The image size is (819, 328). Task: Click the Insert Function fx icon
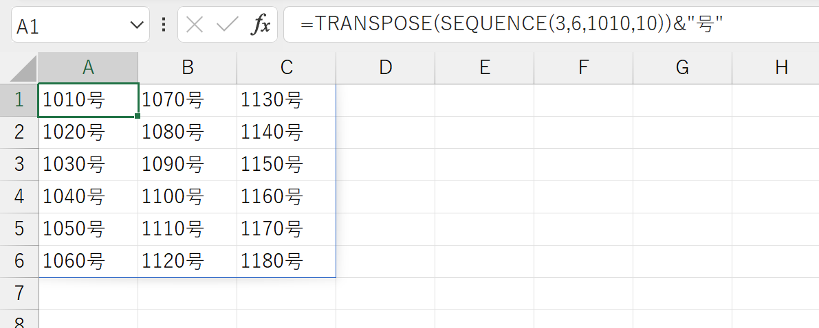tap(260, 25)
